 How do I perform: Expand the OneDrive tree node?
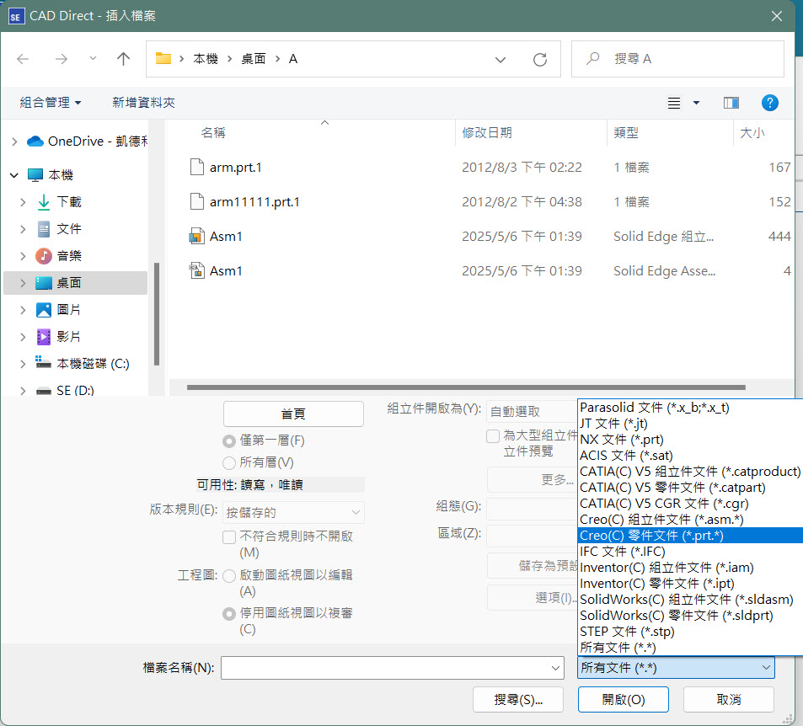[14, 141]
